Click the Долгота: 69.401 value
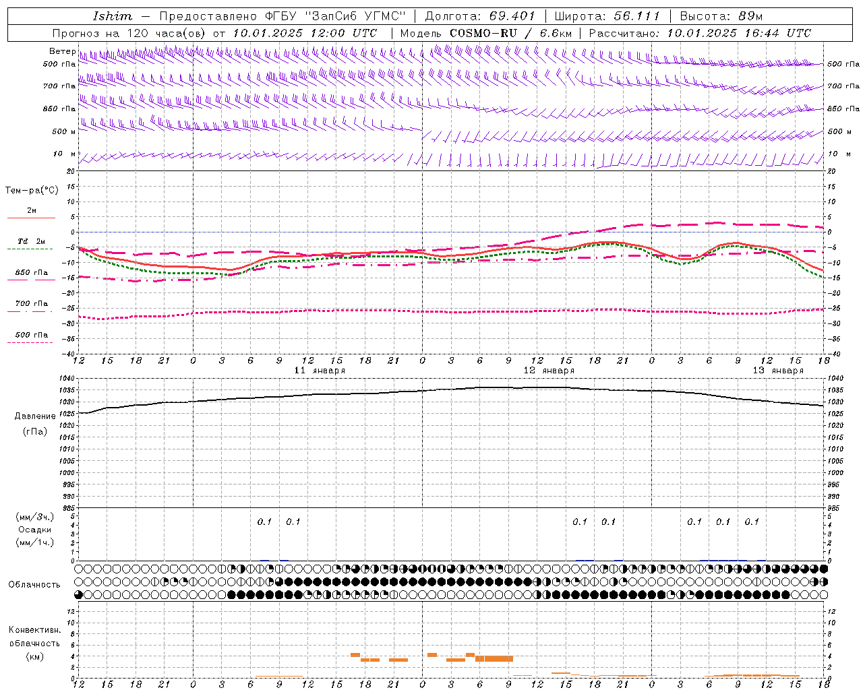 click(x=480, y=16)
